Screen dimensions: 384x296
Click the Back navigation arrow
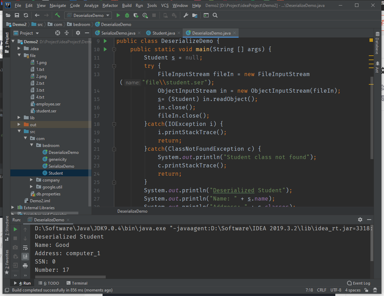pos(37,16)
